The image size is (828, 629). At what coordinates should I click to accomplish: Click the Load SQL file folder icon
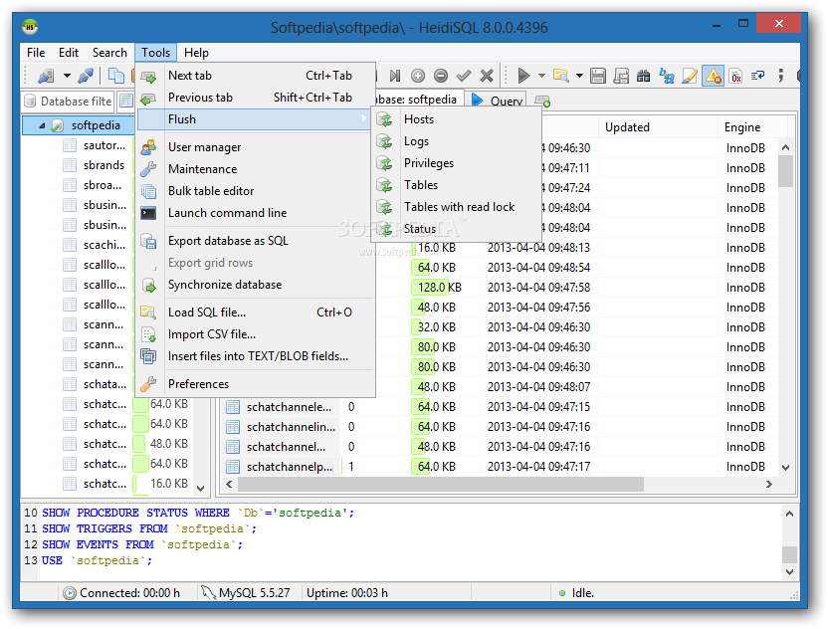[561, 76]
